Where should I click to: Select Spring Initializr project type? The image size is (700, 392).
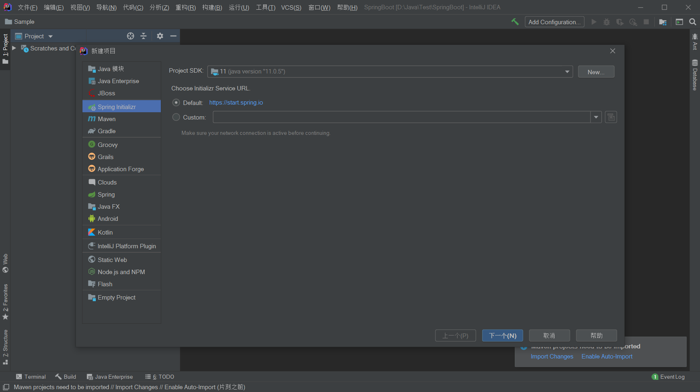(x=122, y=107)
